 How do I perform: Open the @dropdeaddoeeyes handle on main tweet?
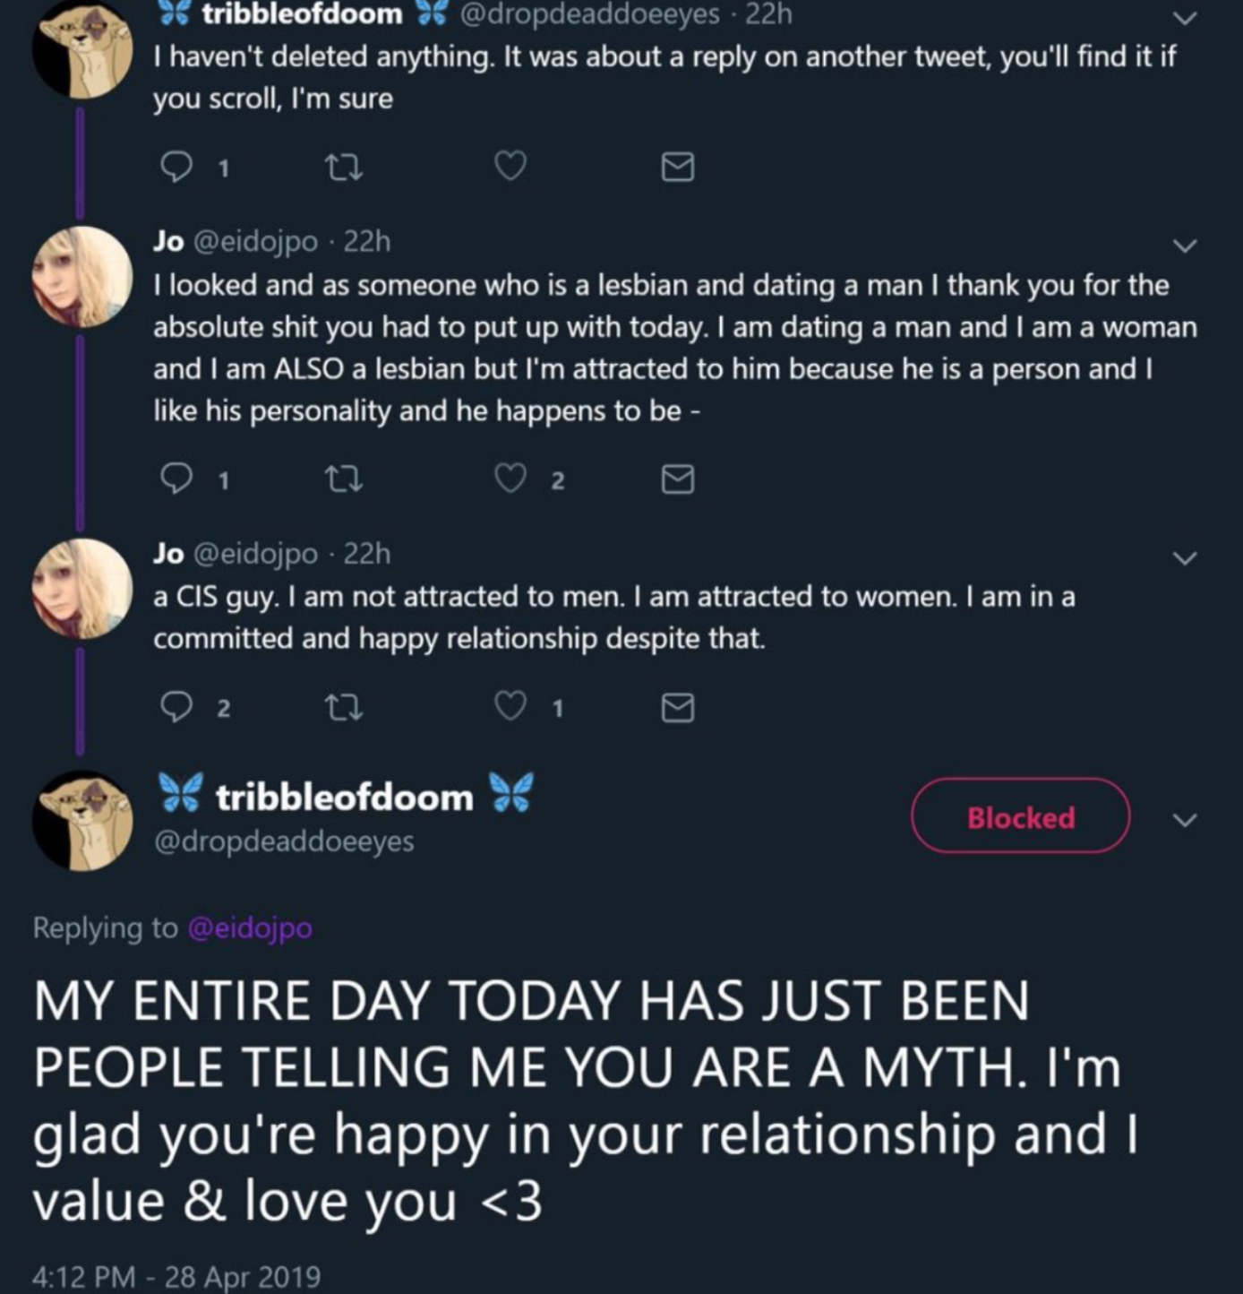coord(284,841)
